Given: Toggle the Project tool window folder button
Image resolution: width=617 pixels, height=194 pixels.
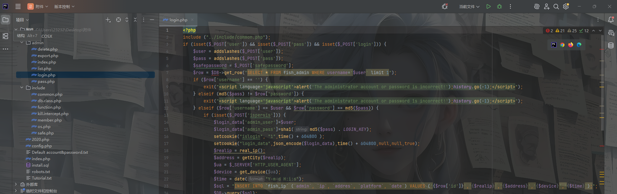Looking at the screenshot, I should point(5,20).
